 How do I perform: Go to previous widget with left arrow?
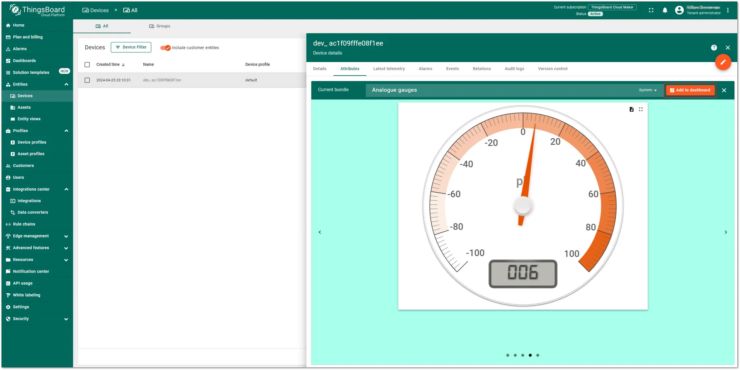[320, 232]
